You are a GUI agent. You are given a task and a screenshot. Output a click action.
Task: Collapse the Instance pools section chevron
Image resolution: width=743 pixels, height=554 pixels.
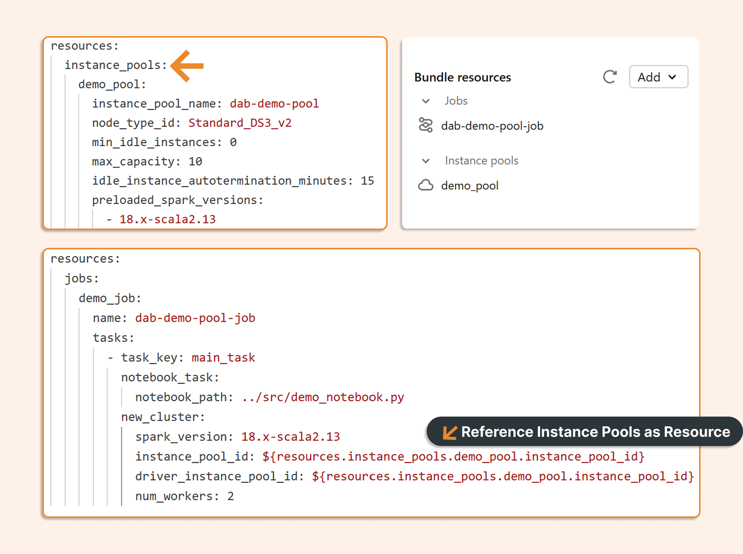(x=426, y=161)
